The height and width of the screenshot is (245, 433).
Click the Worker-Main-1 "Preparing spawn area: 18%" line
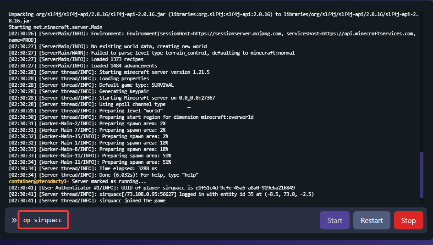88,143
